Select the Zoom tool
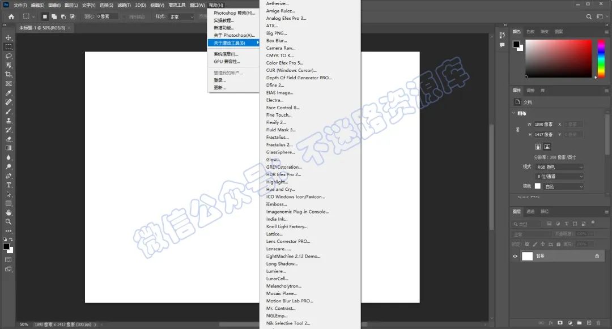612x329 pixels. click(8, 222)
